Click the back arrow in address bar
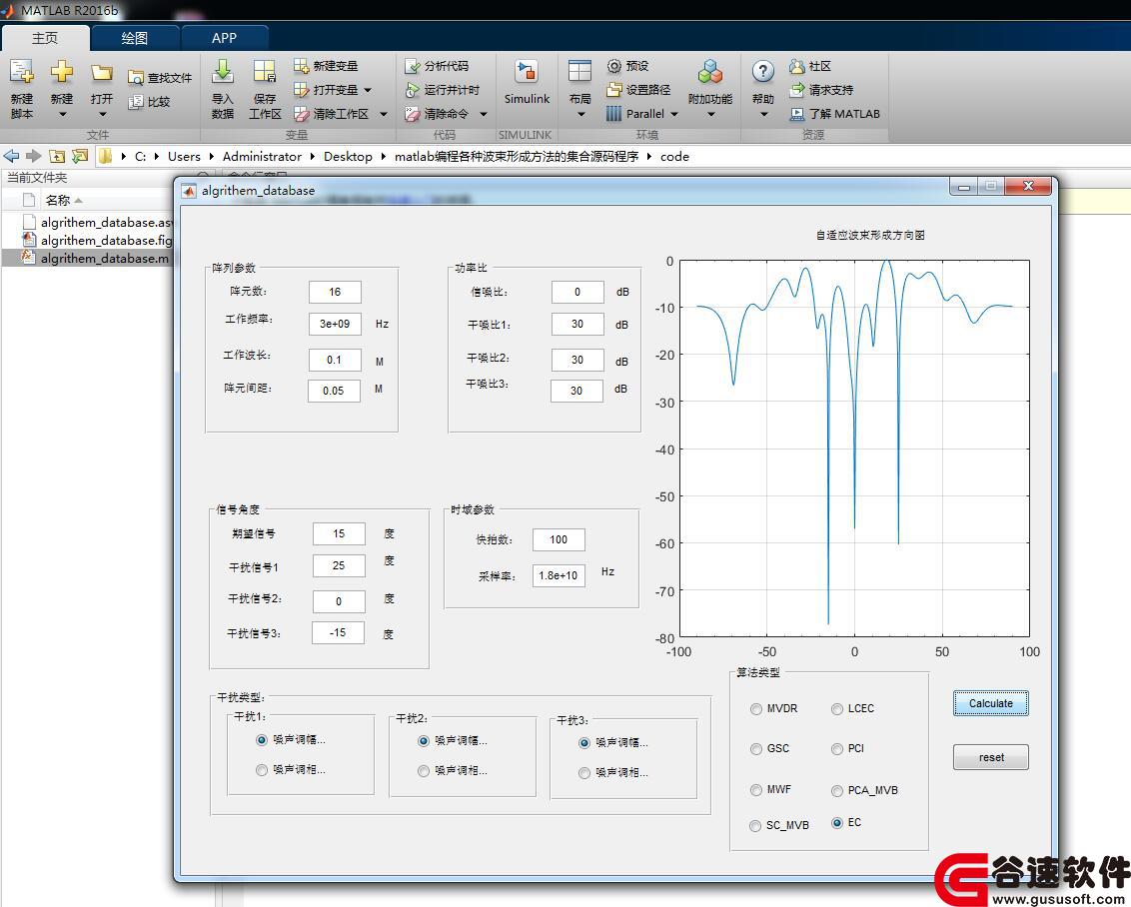1131x907 pixels. click(x=12, y=156)
